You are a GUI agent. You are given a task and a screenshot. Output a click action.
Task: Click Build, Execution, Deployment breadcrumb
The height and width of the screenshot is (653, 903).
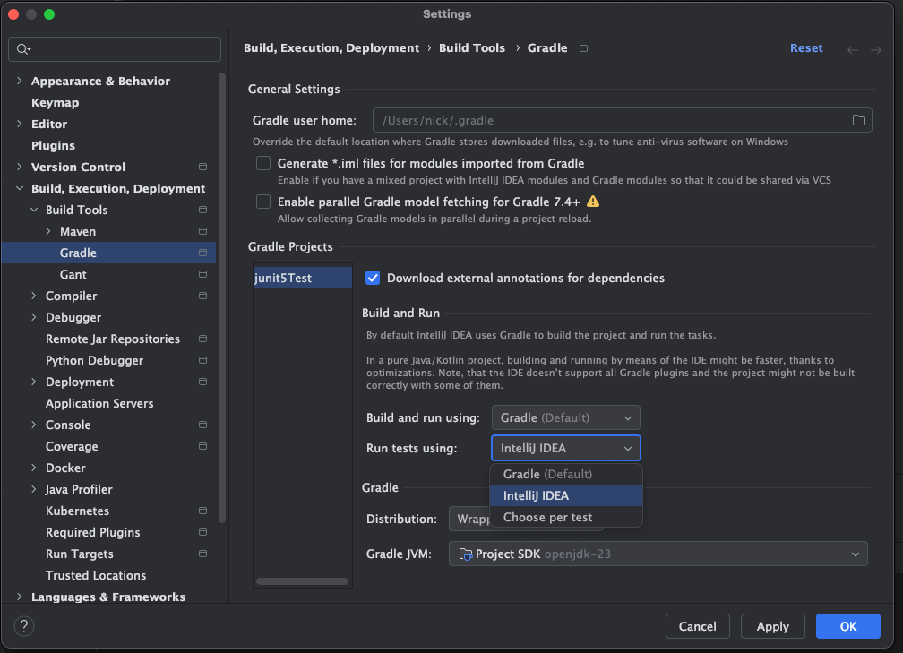point(331,48)
